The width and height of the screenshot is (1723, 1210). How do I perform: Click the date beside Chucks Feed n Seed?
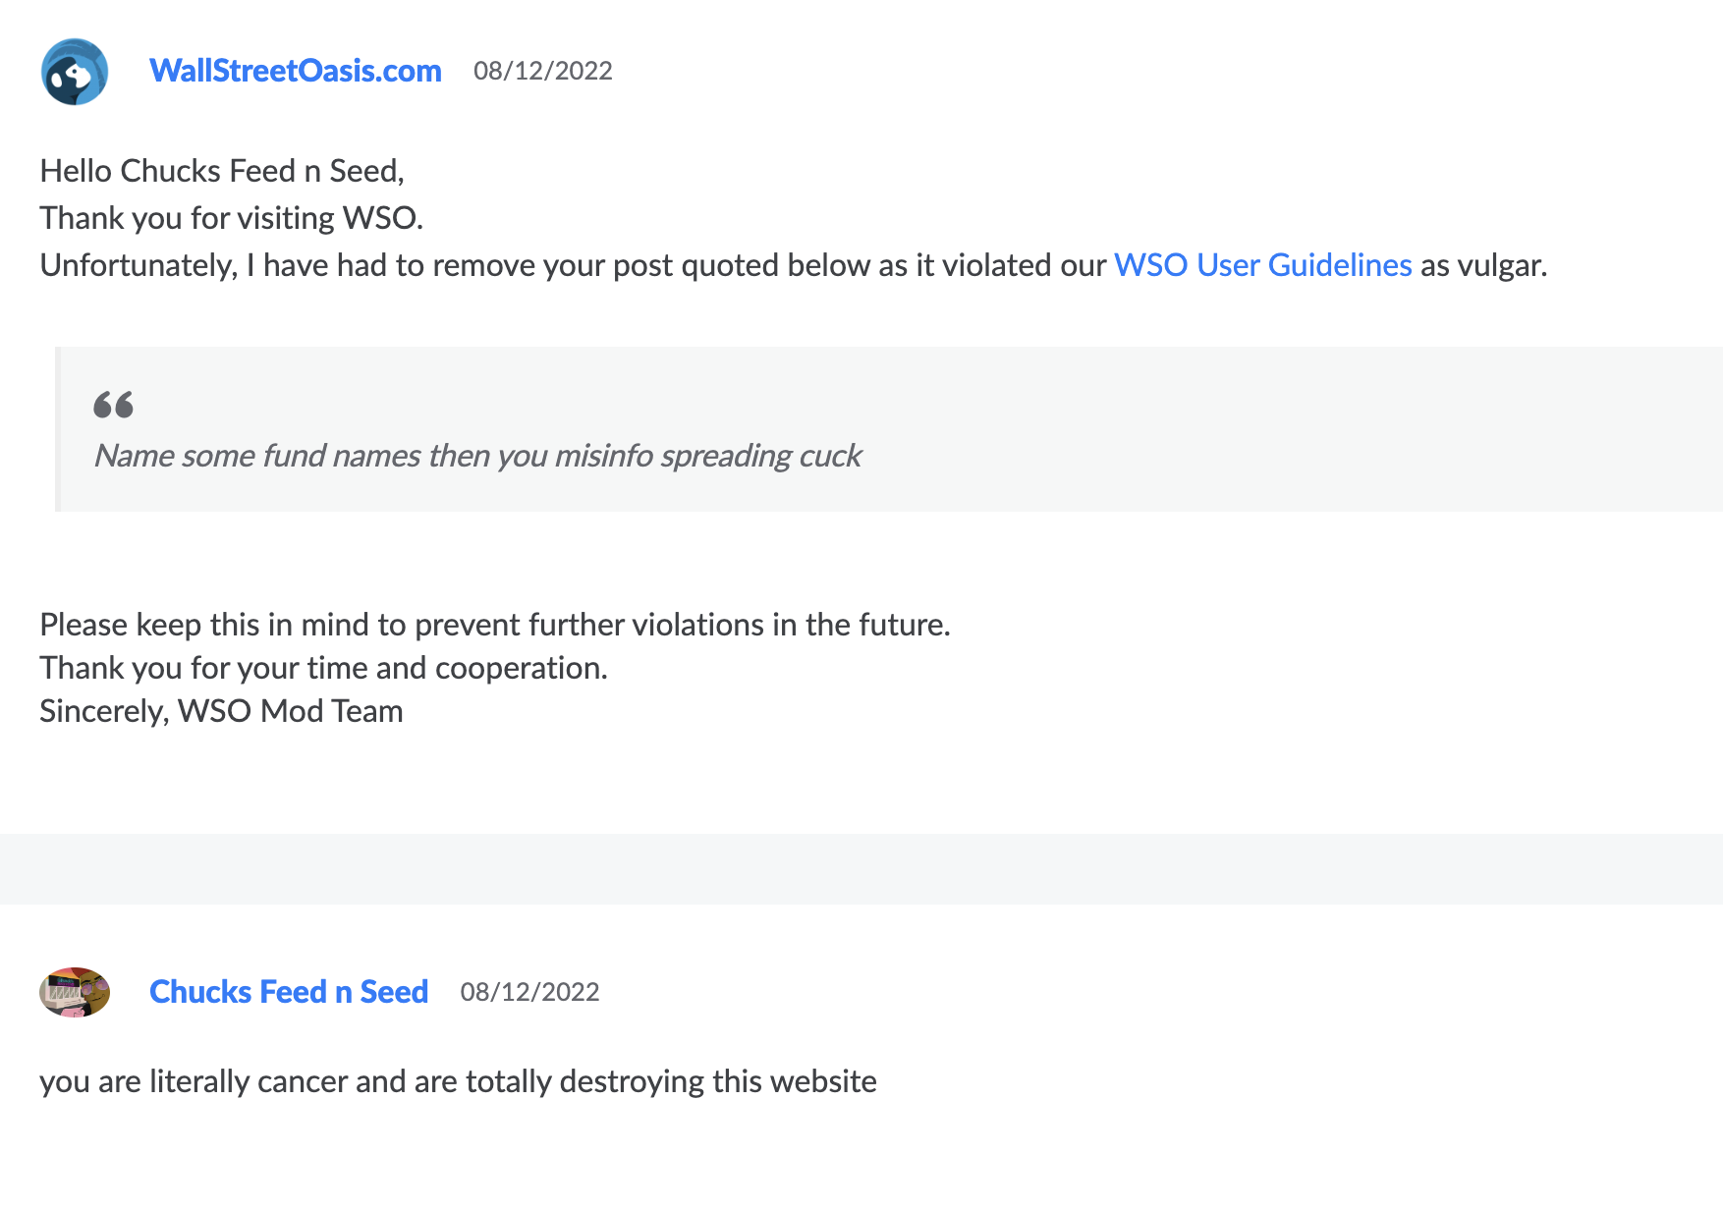529,992
